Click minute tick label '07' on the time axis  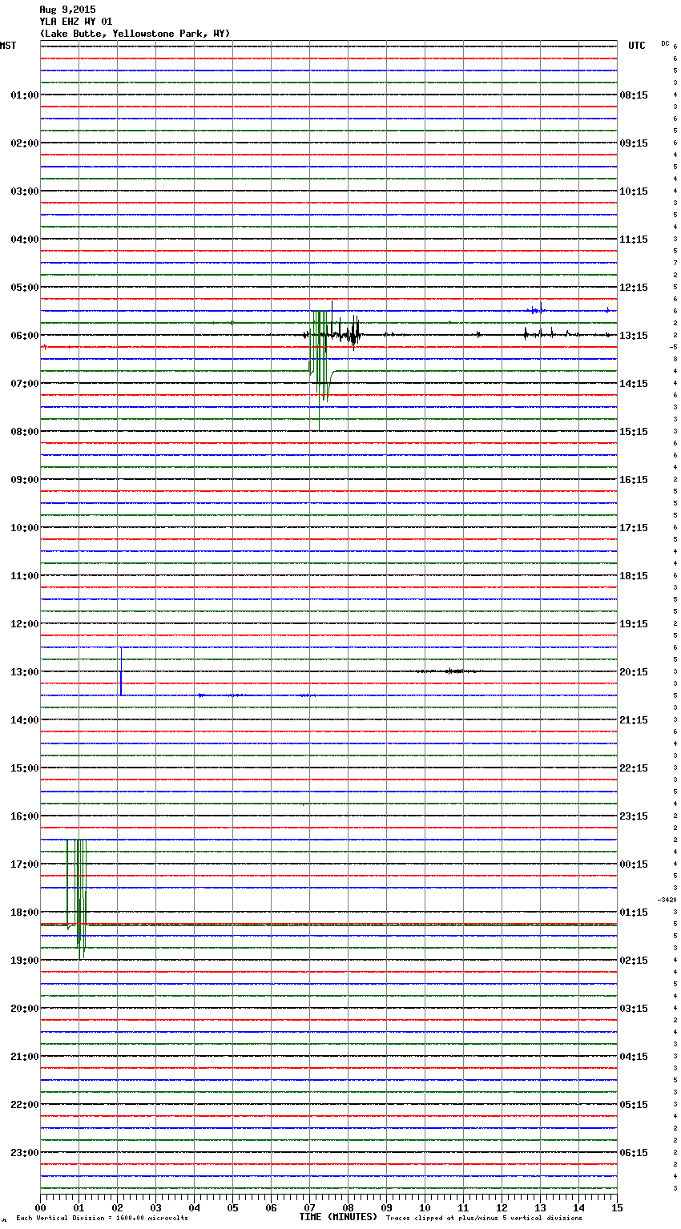(310, 1207)
